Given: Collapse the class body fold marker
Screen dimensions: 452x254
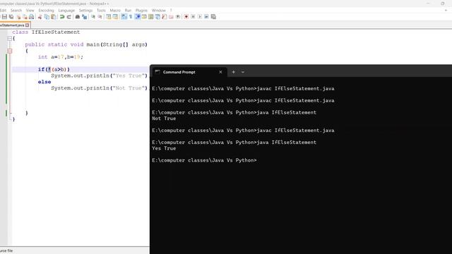Looking at the screenshot, I should click(x=9, y=38).
